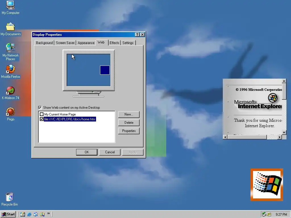Select the K-Meleon 74 desktop shortcut
Image resolution: width=291 pixels, height=218 pixels.
(11, 93)
